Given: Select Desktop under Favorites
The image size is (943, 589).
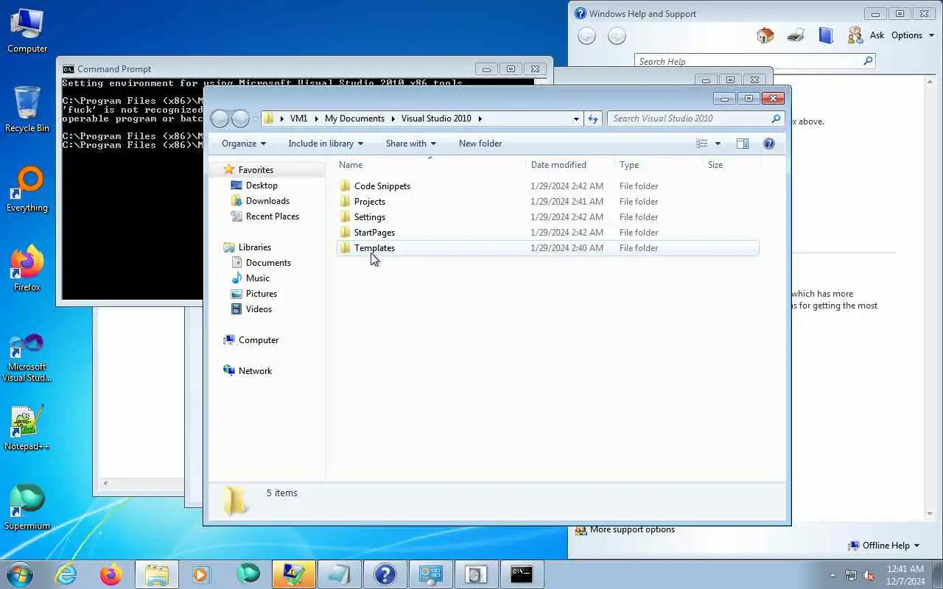Looking at the screenshot, I should tap(262, 186).
